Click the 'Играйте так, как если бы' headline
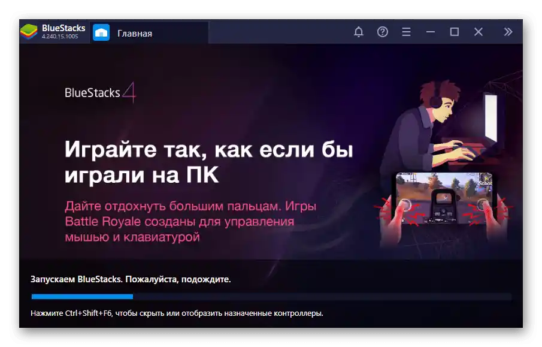 point(209,149)
